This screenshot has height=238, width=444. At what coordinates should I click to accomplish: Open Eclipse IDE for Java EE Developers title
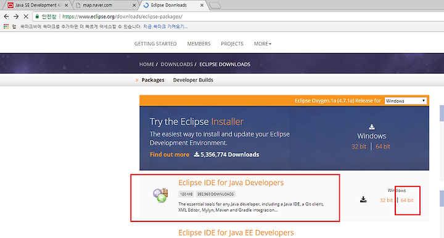click(236, 232)
